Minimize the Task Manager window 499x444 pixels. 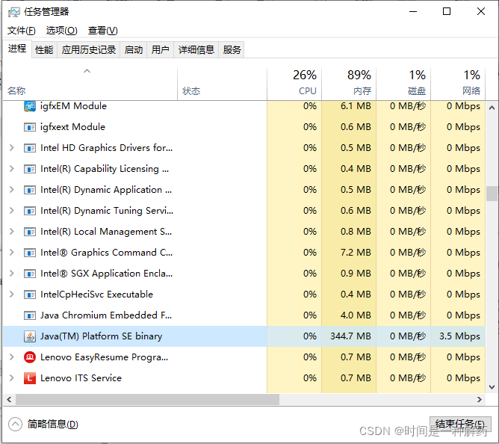(413, 11)
